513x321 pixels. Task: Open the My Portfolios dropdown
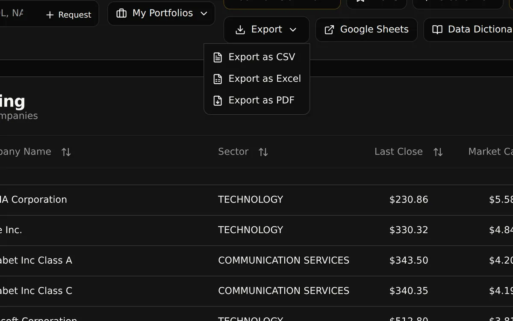(x=161, y=13)
